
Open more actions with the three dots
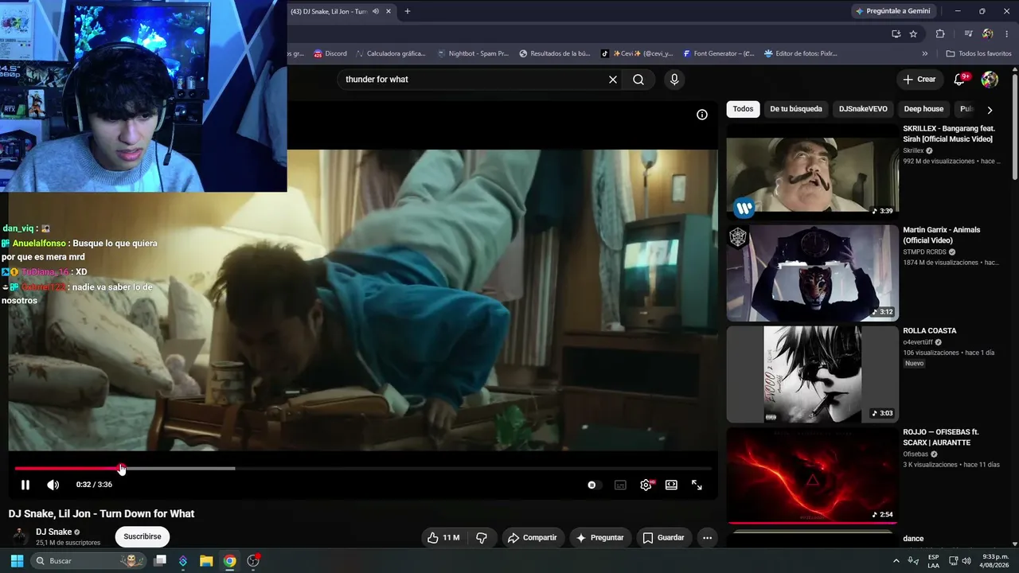click(x=707, y=538)
